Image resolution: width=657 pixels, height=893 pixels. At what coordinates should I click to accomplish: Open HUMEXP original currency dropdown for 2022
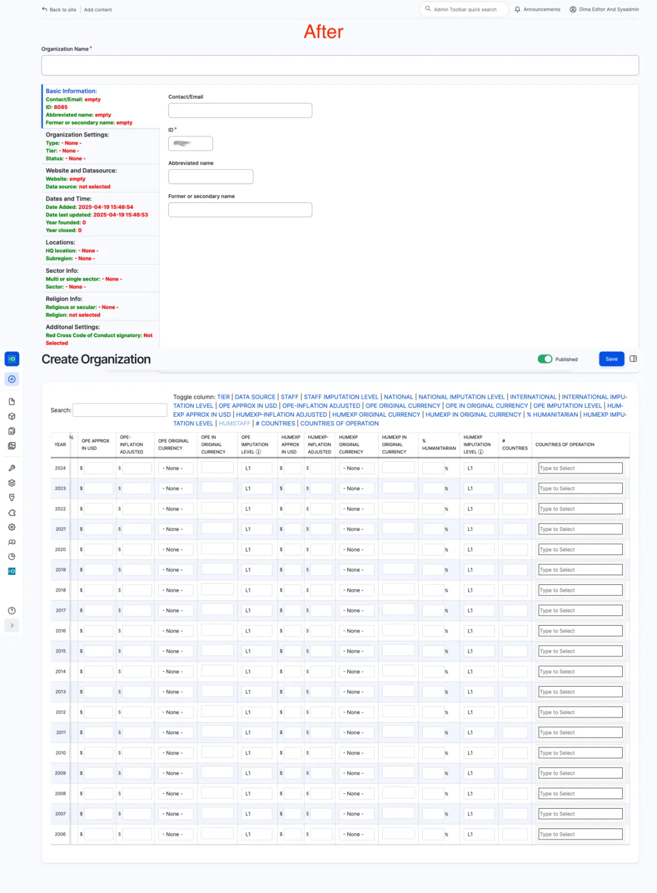[x=356, y=509]
